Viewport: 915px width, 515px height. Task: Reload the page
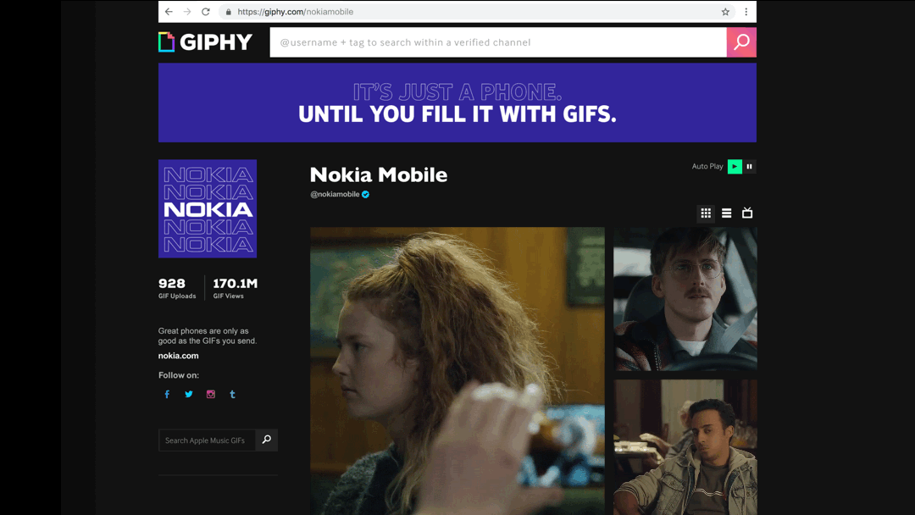205,12
